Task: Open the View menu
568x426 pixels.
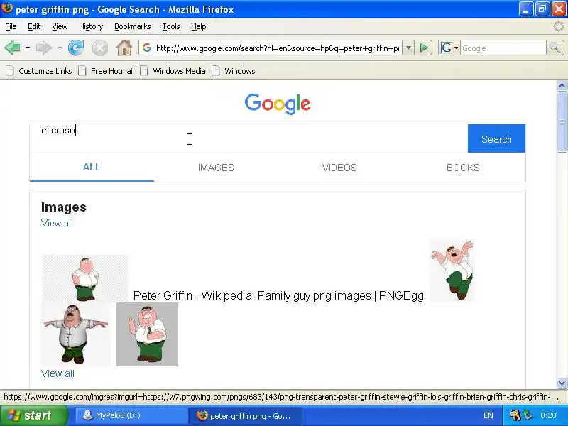Action: point(60,26)
